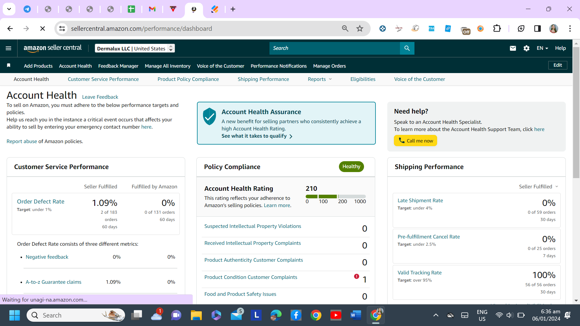This screenshot has height=326, width=580.
Task: Click the Call me now button
Action: pyautogui.click(x=415, y=141)
